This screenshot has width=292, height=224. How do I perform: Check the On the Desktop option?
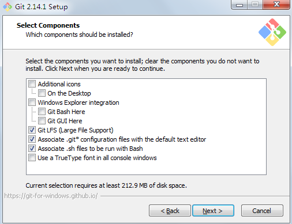point(42,93)
